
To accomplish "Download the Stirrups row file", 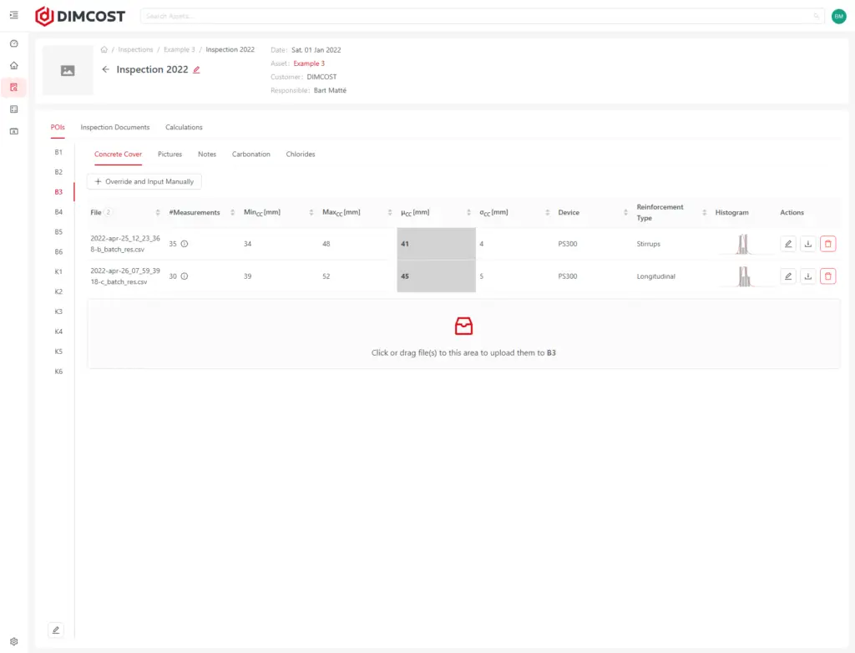I will click(x=808, y=244).
